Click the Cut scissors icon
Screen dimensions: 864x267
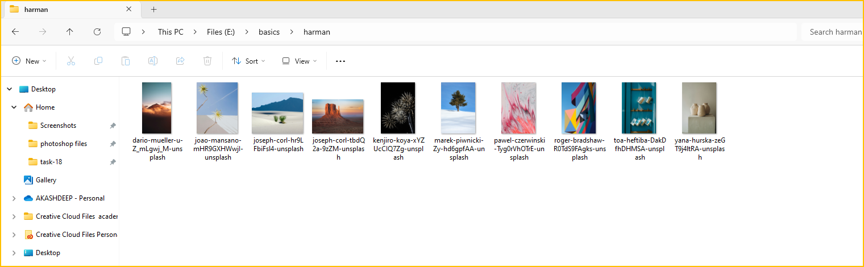click(71, 61)
